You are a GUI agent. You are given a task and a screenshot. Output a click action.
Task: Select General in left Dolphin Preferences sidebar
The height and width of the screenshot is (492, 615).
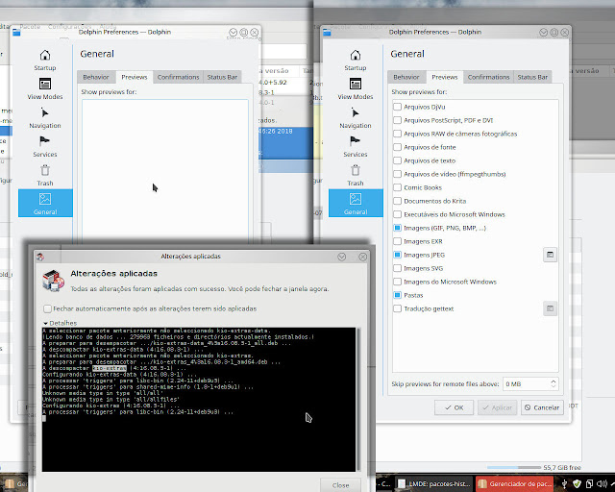click(x=45, y=203)
